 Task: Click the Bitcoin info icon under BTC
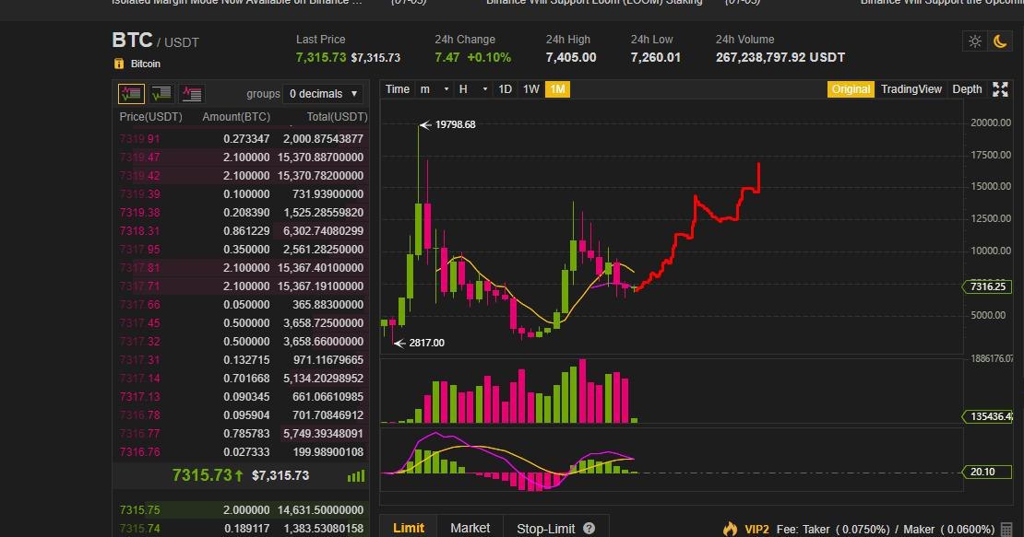pyautogui.click(x=119, y=64)
